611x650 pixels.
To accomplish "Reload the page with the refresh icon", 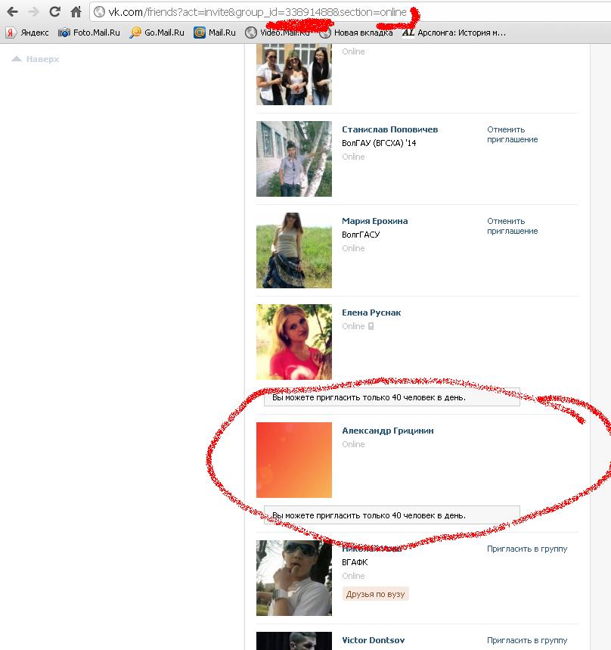I will click(54, 11).
